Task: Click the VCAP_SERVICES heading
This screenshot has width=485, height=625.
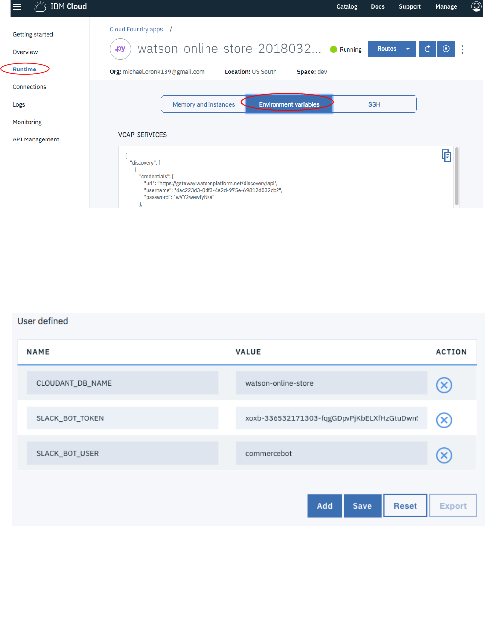Action: click(142, 135)
